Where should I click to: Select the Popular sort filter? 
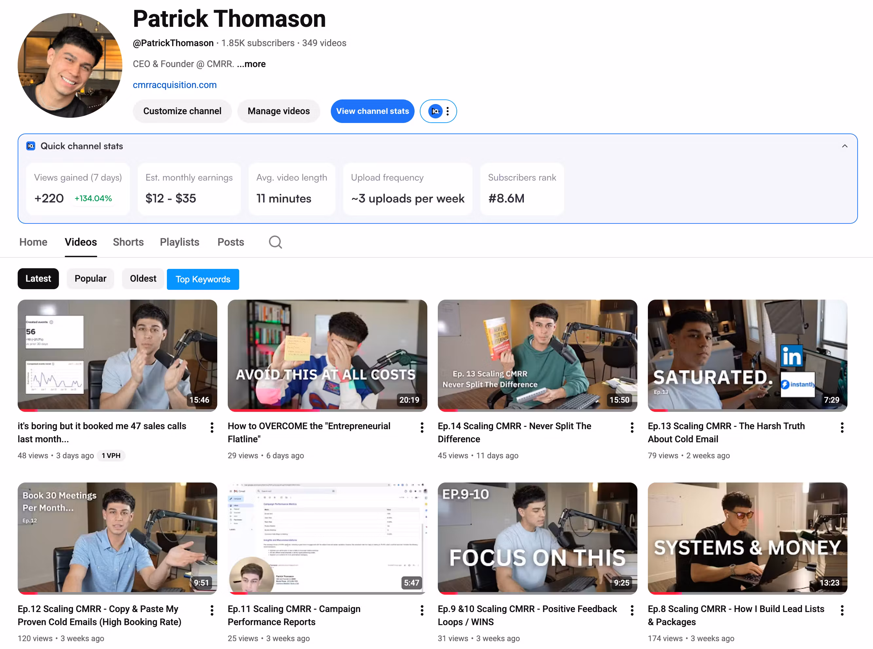[x=90, y=278]
